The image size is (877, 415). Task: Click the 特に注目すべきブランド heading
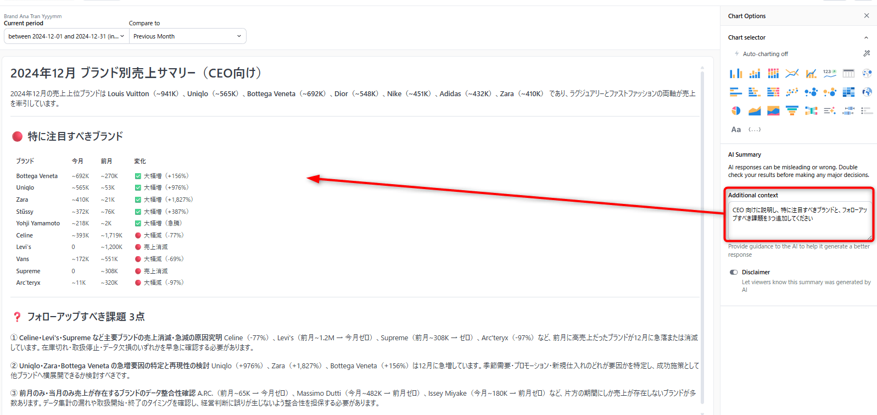coord(75,136)
